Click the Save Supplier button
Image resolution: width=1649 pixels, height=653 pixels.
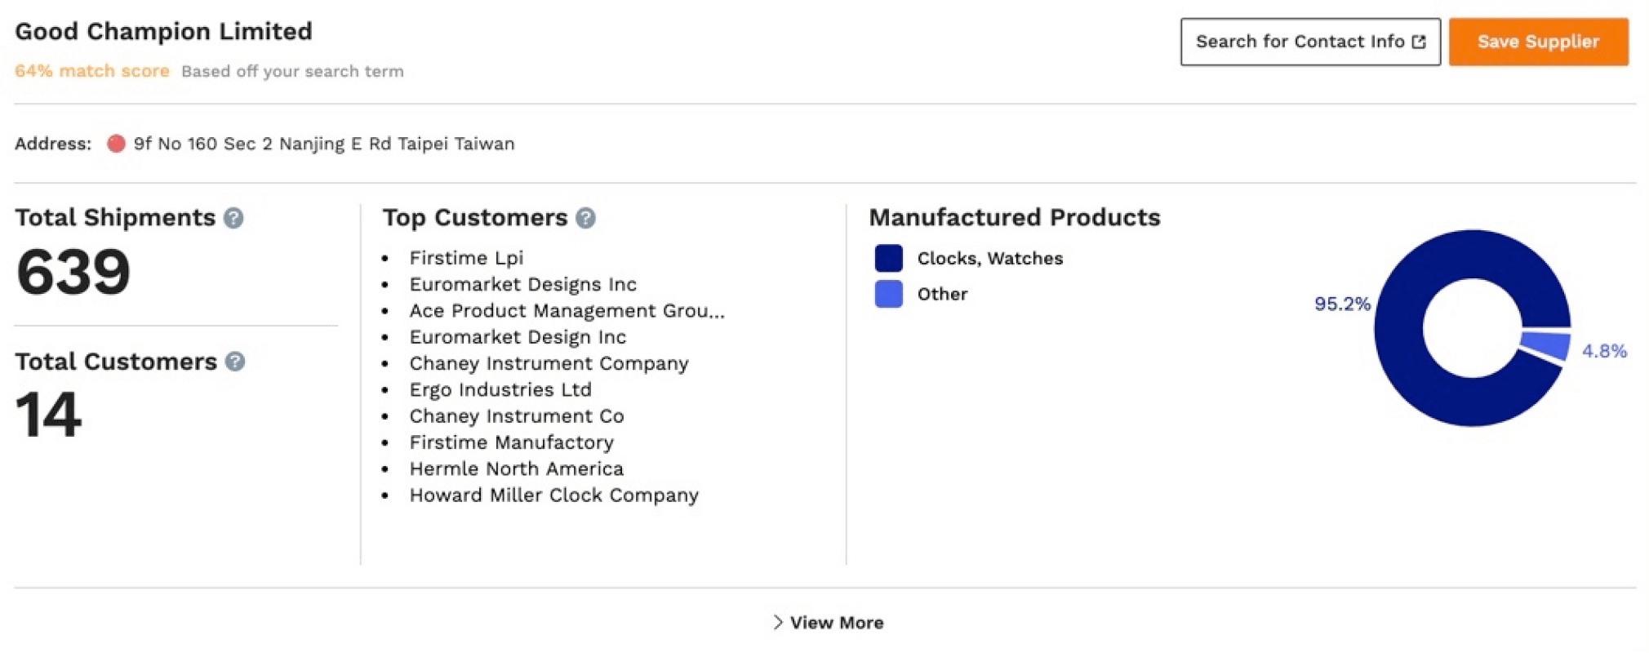(x=1537, y=42)
